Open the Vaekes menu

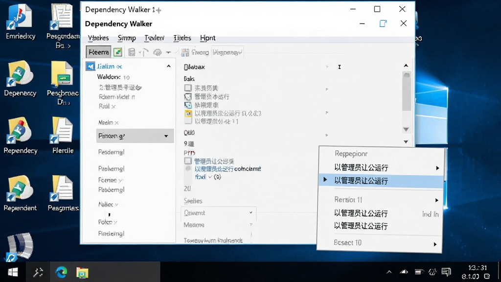(x=98, y=38)
